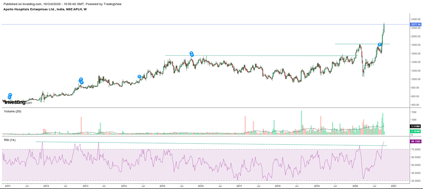The width and height of the screenshot is (423, 189).
Task: Click the volume label 5.518M
Action: tap(415, 126)
